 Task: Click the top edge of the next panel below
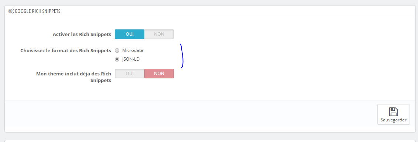click(209, 141)
